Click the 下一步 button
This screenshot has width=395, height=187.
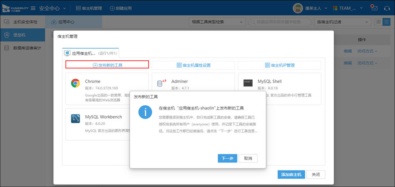coord(227,158)
